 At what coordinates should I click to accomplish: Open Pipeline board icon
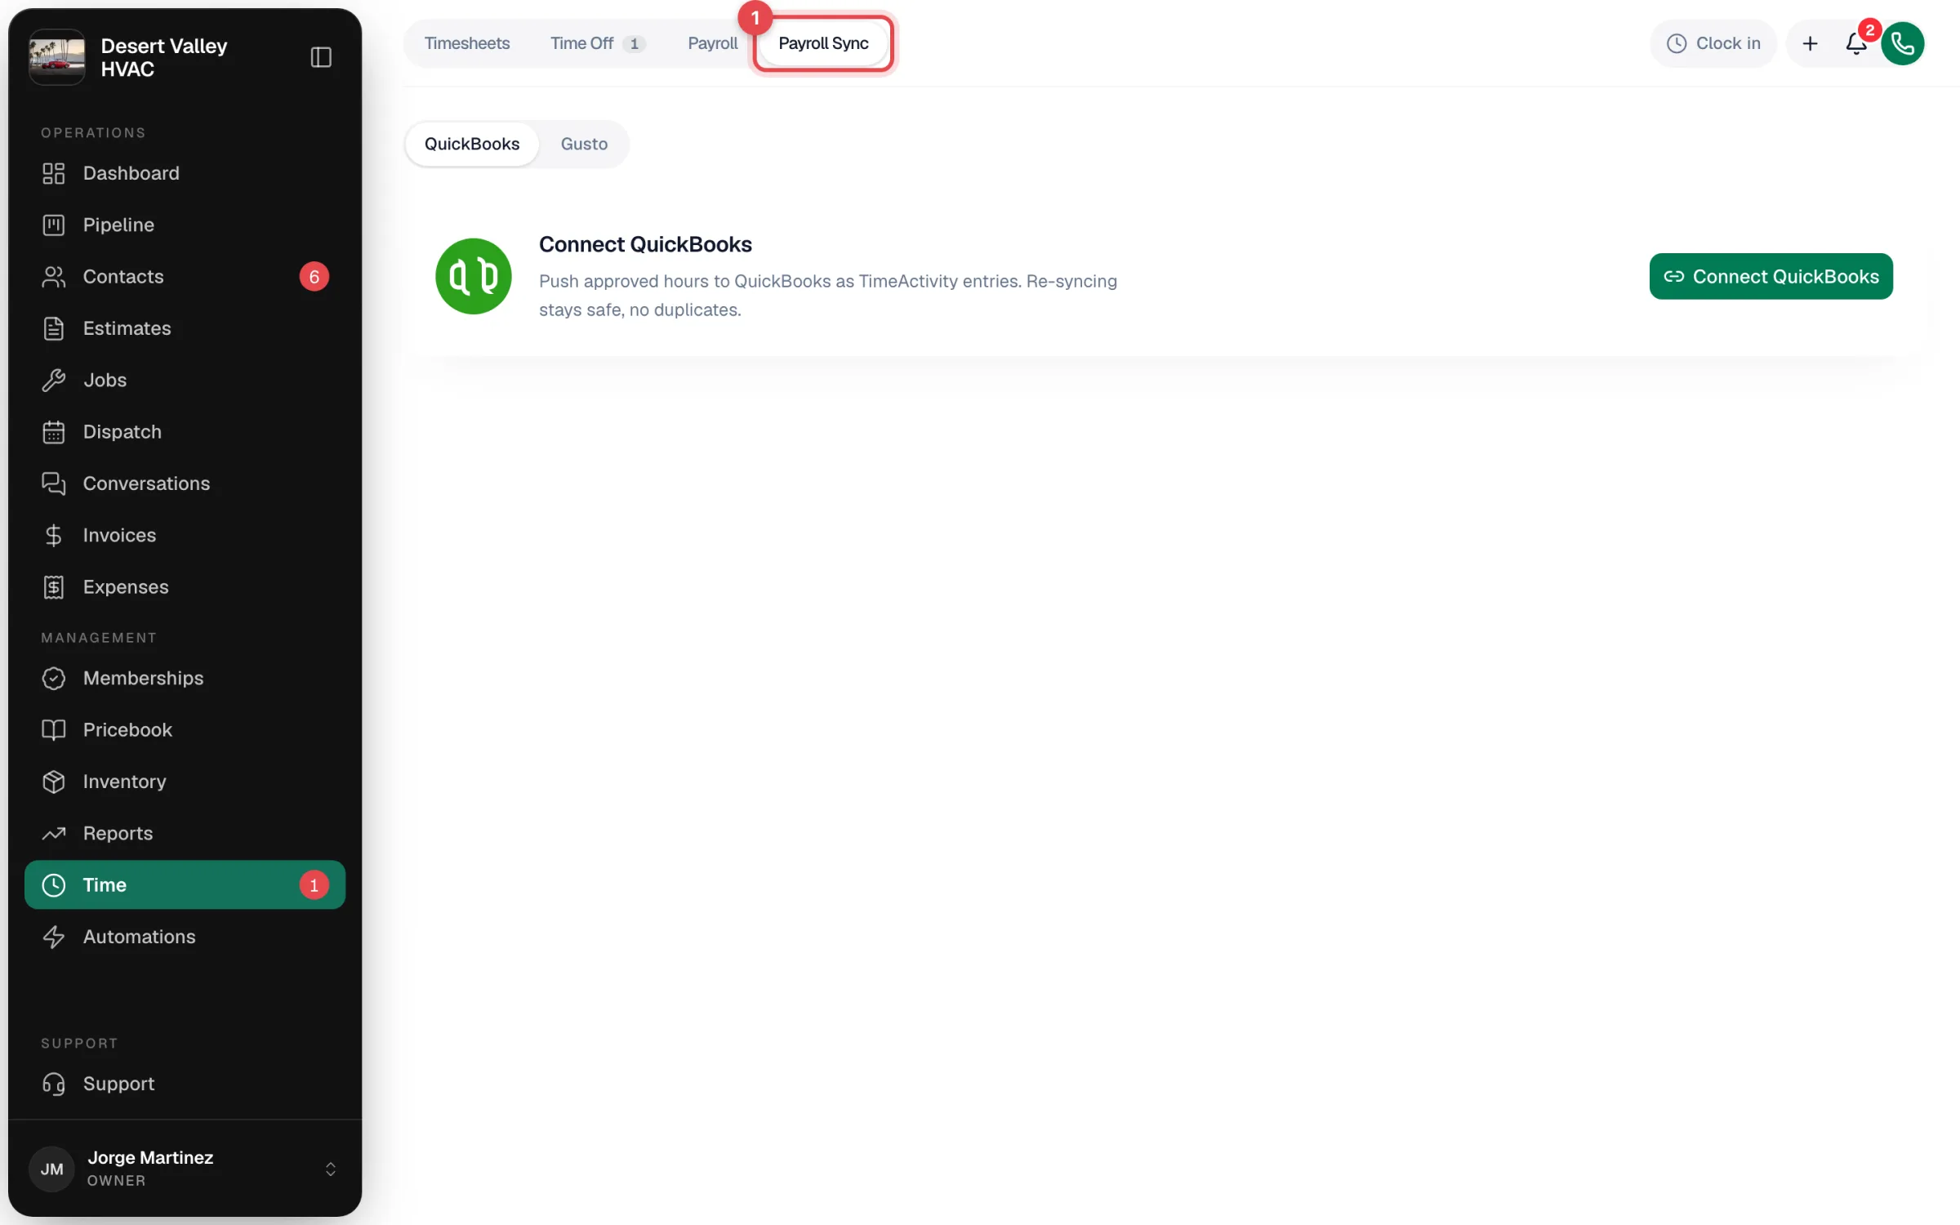[54, 225]
